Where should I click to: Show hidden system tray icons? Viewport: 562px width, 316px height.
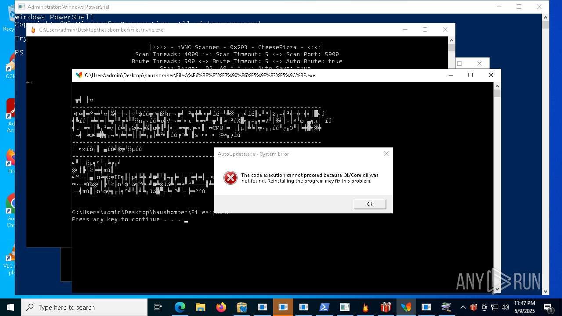point(463,307)
